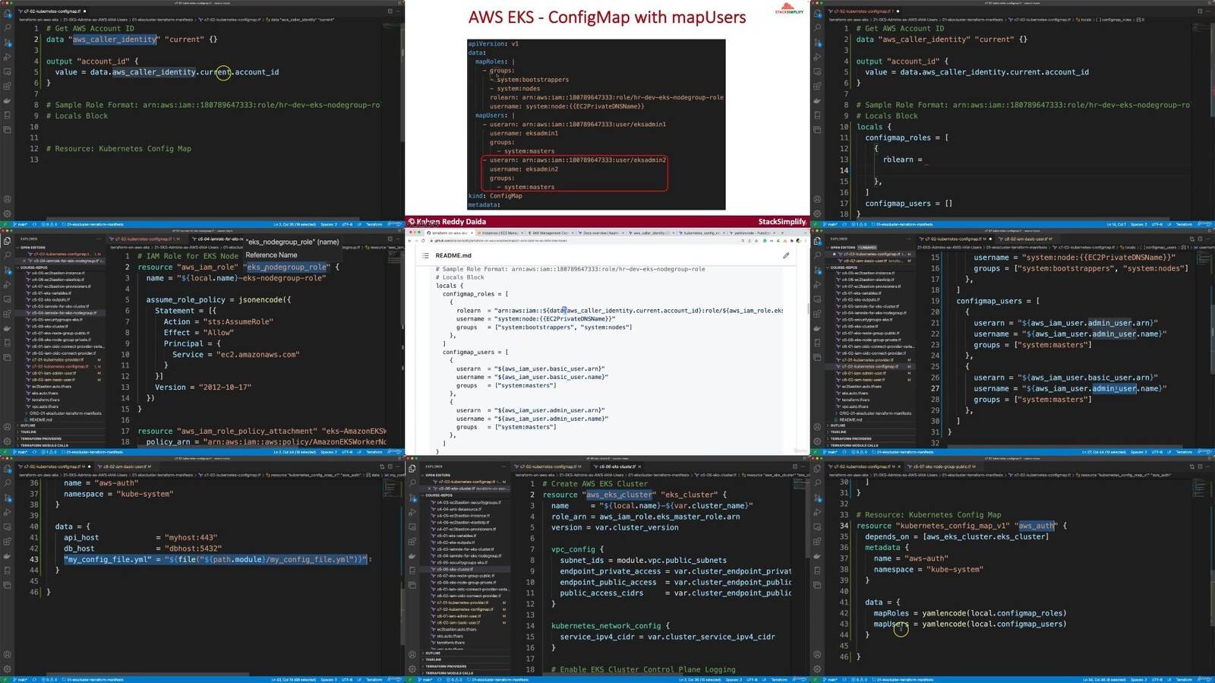Open Search icon in middle-left VS Code frame
The image size is (1215, 683).
point(8,255)
